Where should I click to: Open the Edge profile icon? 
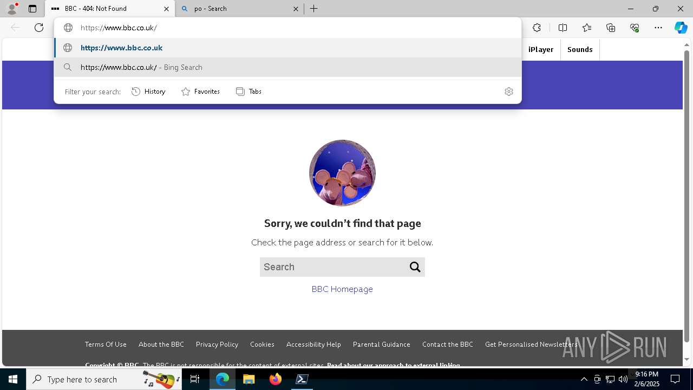[x=12, y=9]
